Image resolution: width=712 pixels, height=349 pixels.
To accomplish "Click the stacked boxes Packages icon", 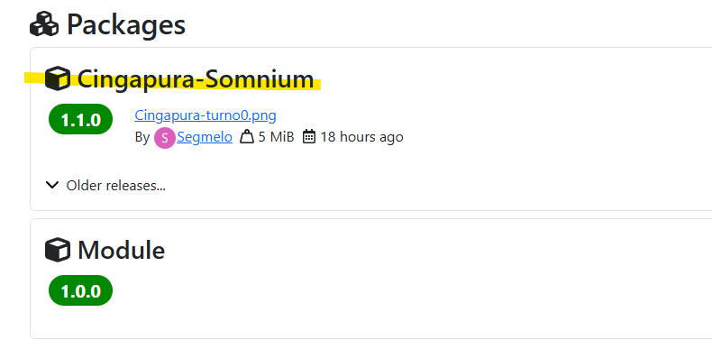I will (x=44, y=24).
